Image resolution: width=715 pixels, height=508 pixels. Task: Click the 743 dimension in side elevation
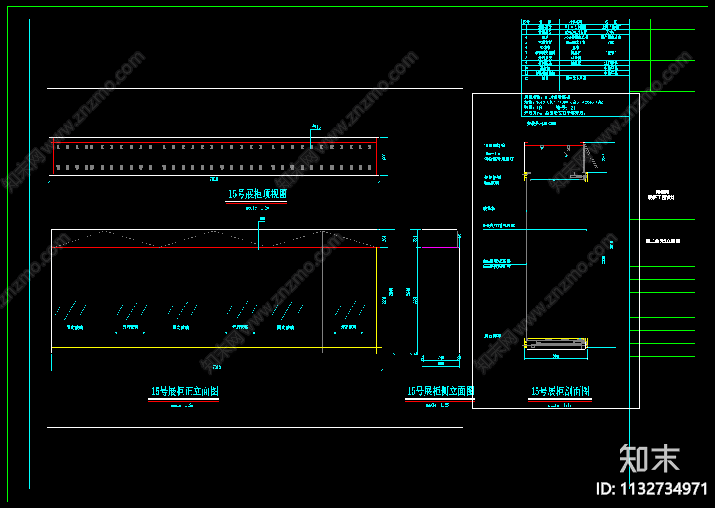pos(441,358)
